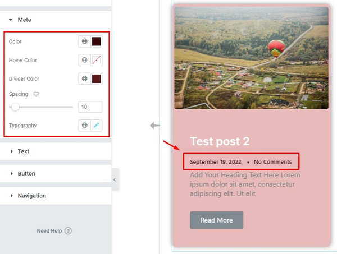Hide the editor panel using the collapse chevron
Image resolution: width=337 pixels, height=254 pixels.
115,180
